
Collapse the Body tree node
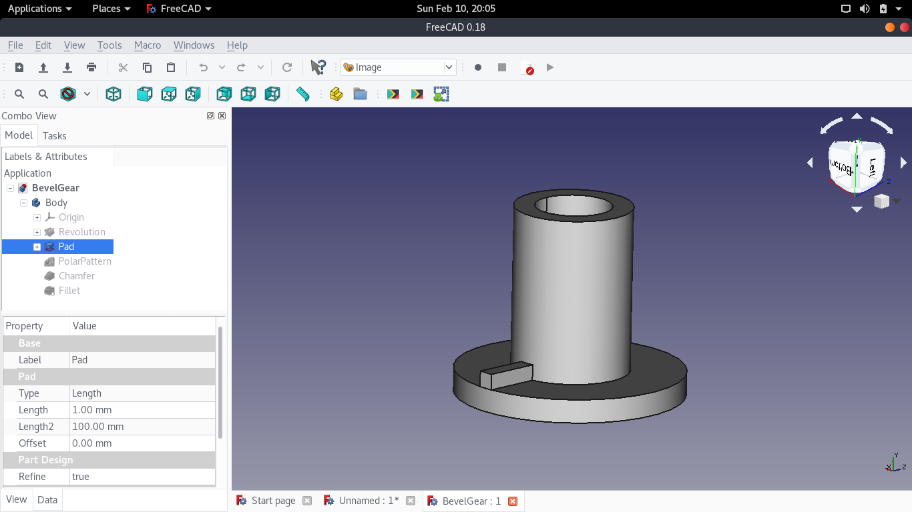[x=24, y=203]
